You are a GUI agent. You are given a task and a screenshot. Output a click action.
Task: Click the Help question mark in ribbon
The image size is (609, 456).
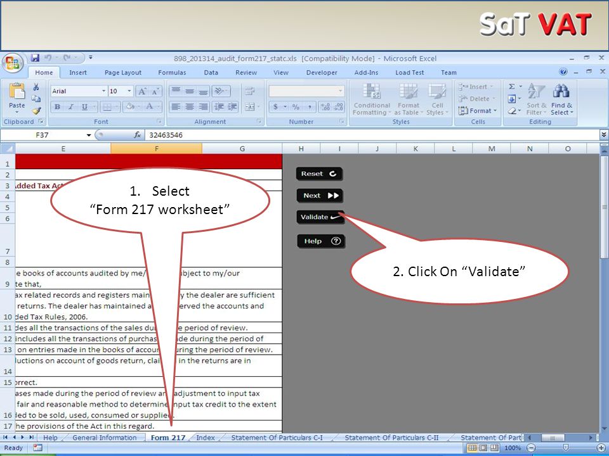(x=563, y=72)
